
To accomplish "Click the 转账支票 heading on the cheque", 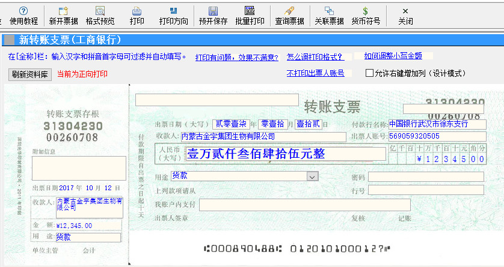I will pyautogui.click(x=332, y=107).
